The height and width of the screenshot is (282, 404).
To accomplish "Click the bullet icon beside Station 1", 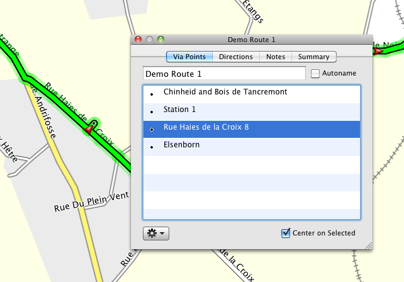I will (x=152, y=111).
